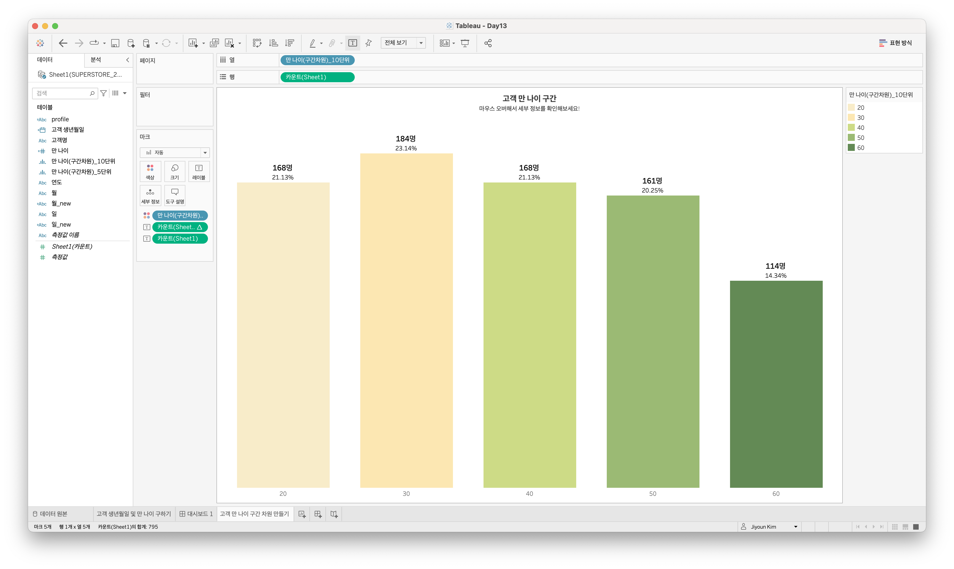954x569 pixels.
Task: Toggle Show Me panel button
Action: pyautogui.click(x=895, y=43)
